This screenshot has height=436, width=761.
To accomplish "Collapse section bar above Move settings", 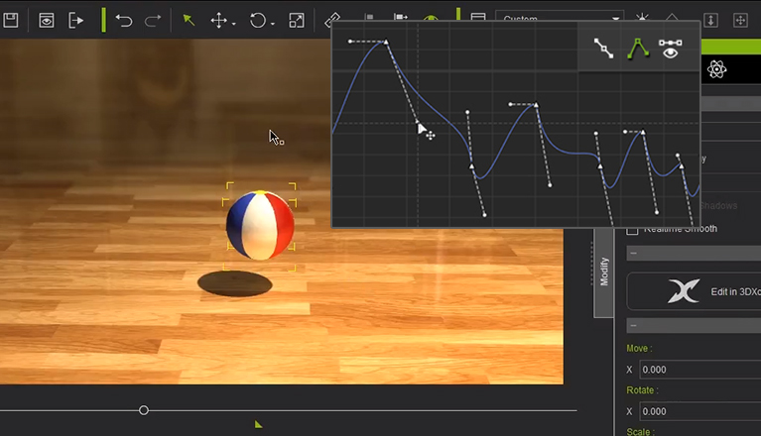I will coord(694,326).
